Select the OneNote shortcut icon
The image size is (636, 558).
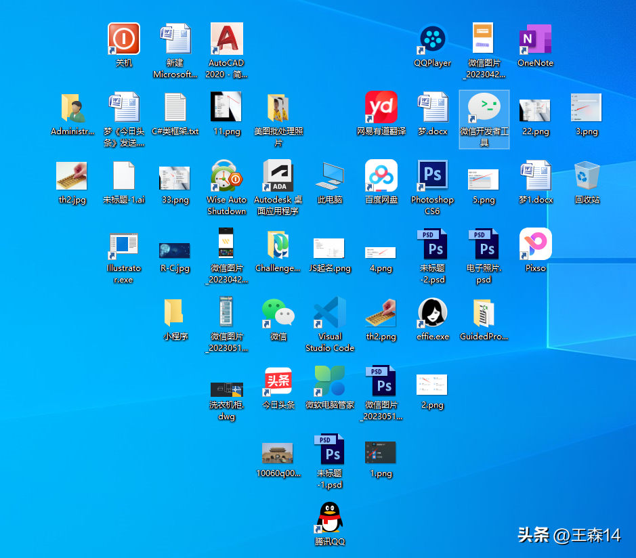pyautogui.click(x=535, y=39)
